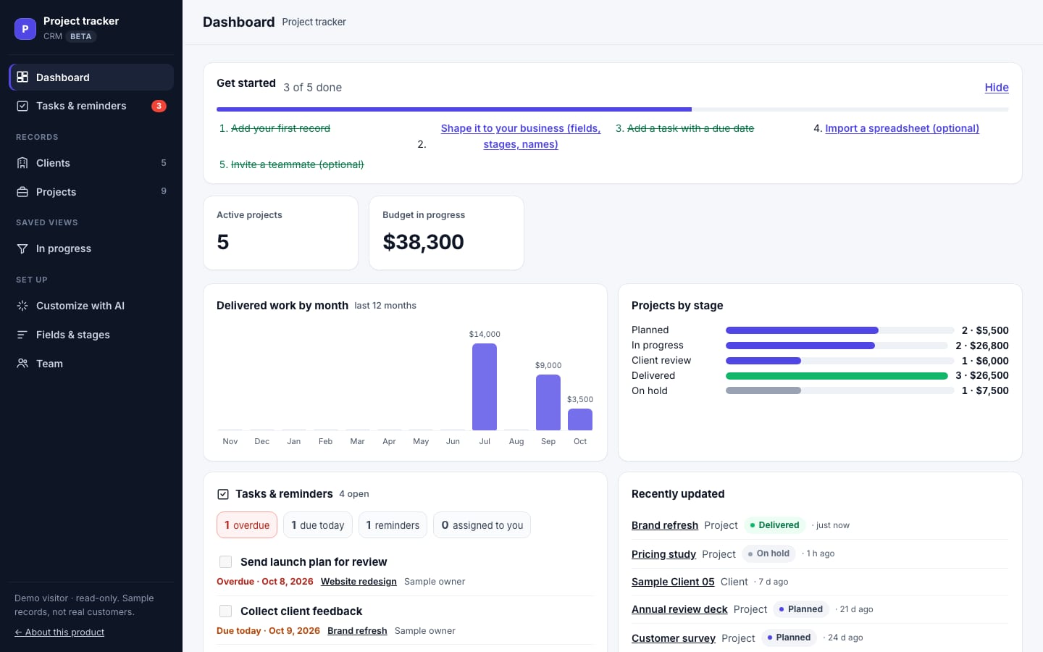Click the Team people icon

[x=22, y=364]
